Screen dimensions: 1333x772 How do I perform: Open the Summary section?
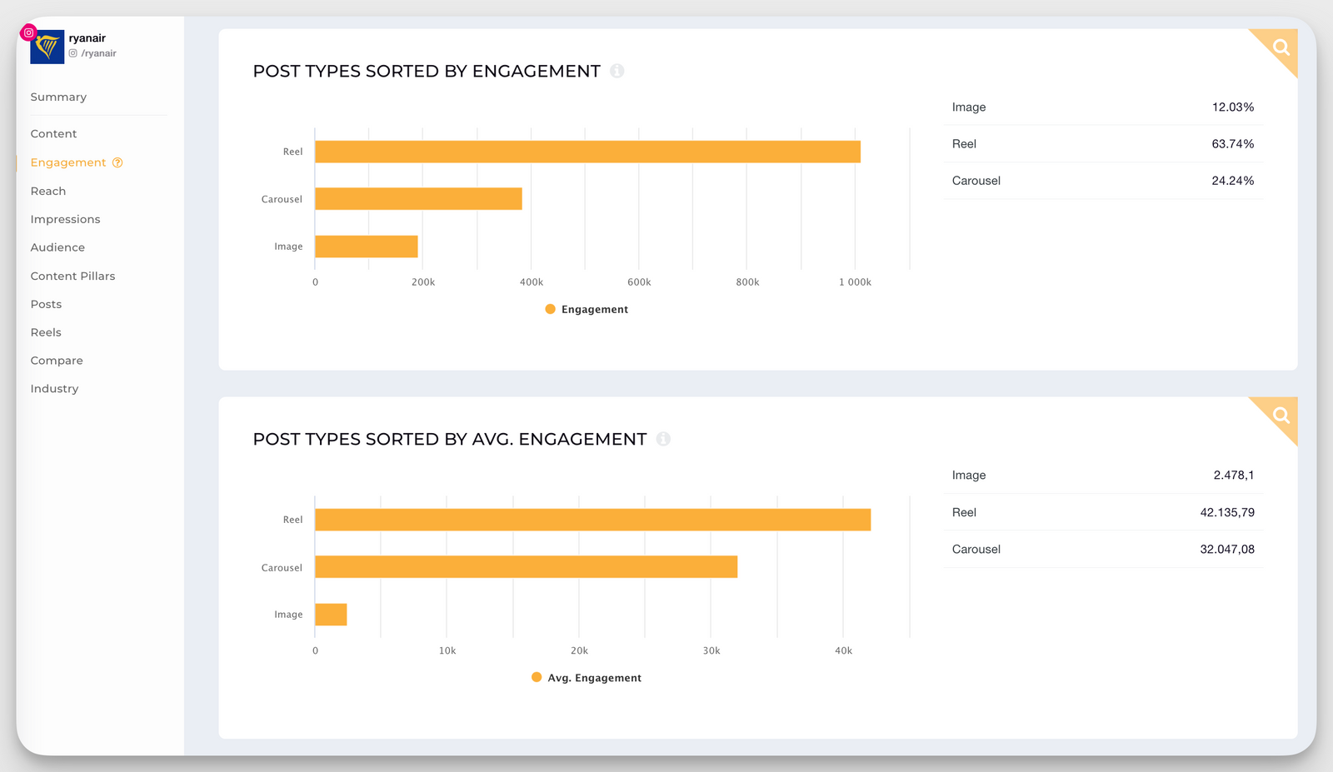click(x=58, y=97)
